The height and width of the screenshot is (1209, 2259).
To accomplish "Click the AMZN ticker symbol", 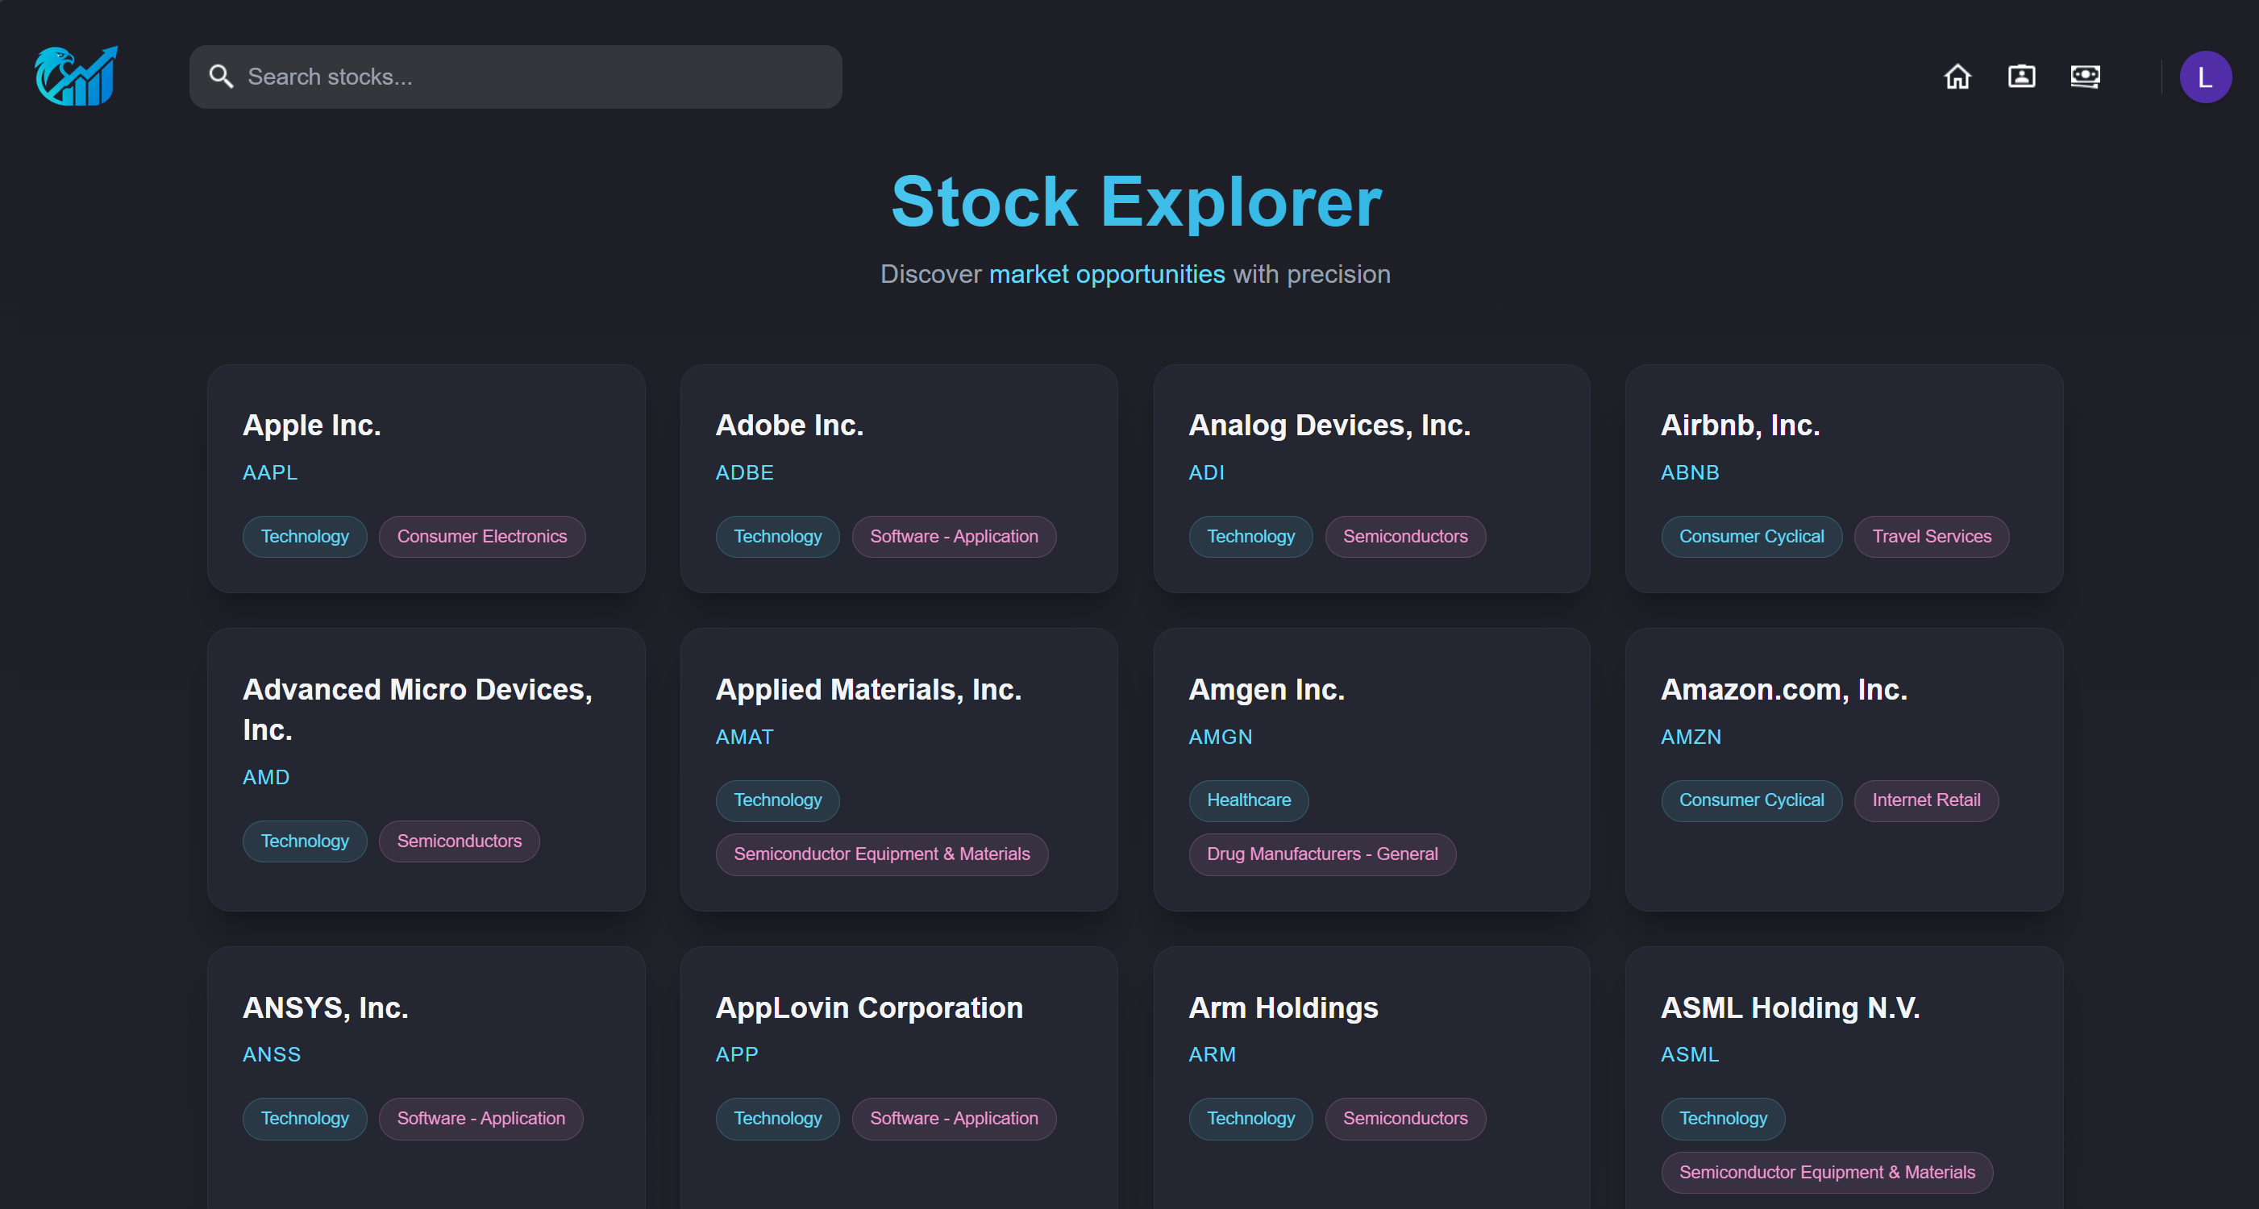I will tap(1691, 737).
